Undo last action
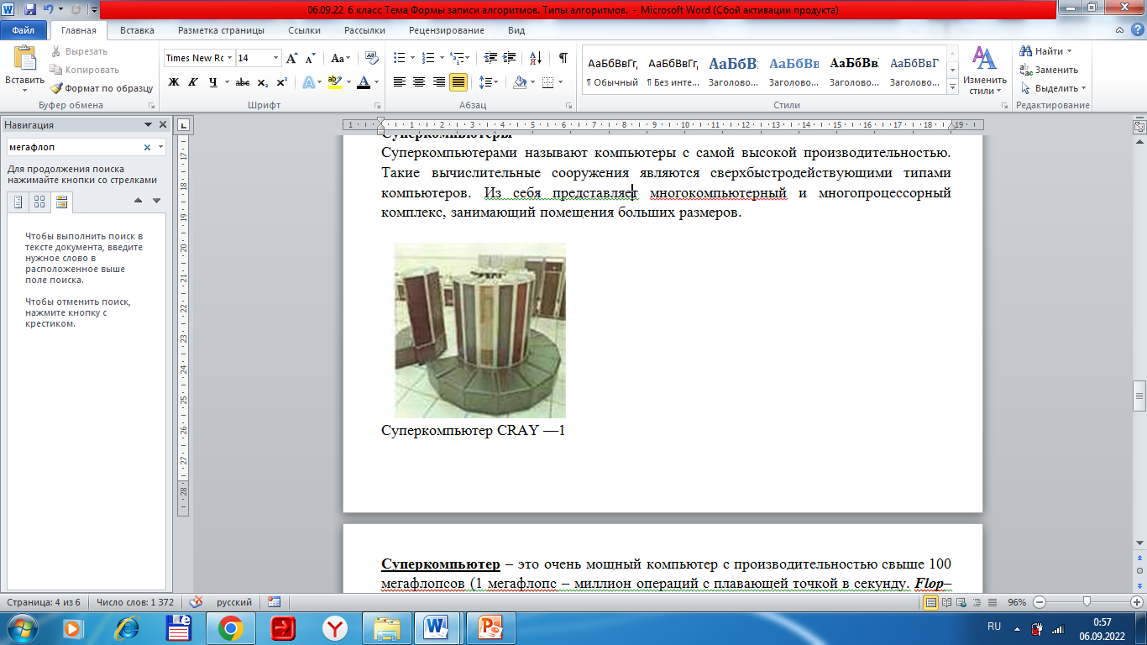 (x=47, y=9)
